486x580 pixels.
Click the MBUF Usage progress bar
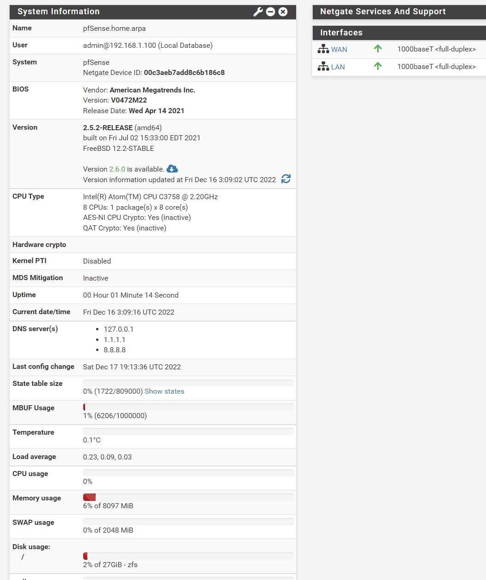pos(188,407)
